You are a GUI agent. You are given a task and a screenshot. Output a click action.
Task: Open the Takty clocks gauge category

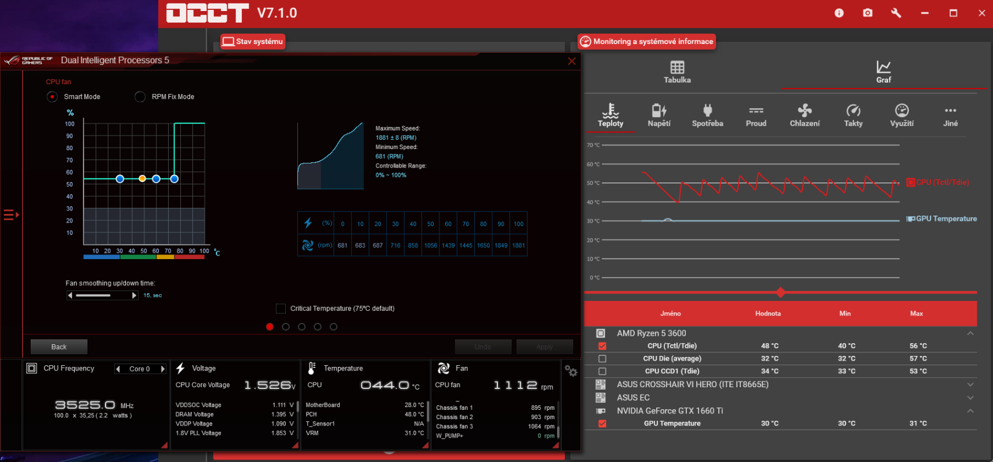pyautogui.click(x=853, y=115)
